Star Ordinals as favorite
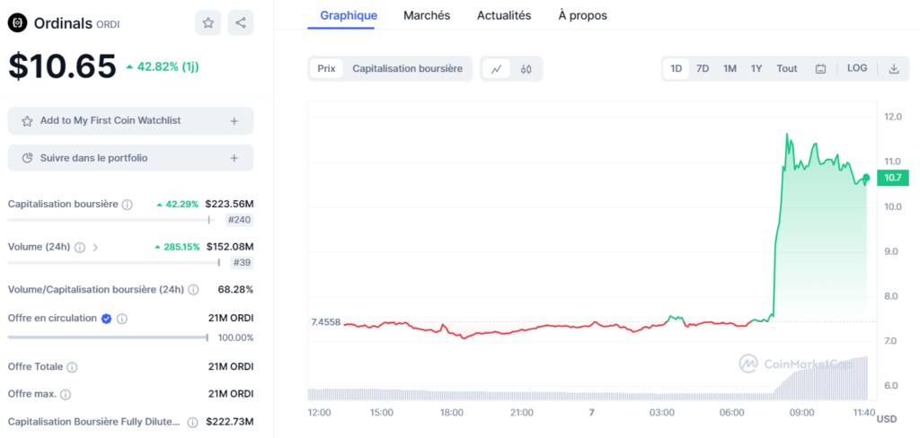 click(x=208, y=22)
